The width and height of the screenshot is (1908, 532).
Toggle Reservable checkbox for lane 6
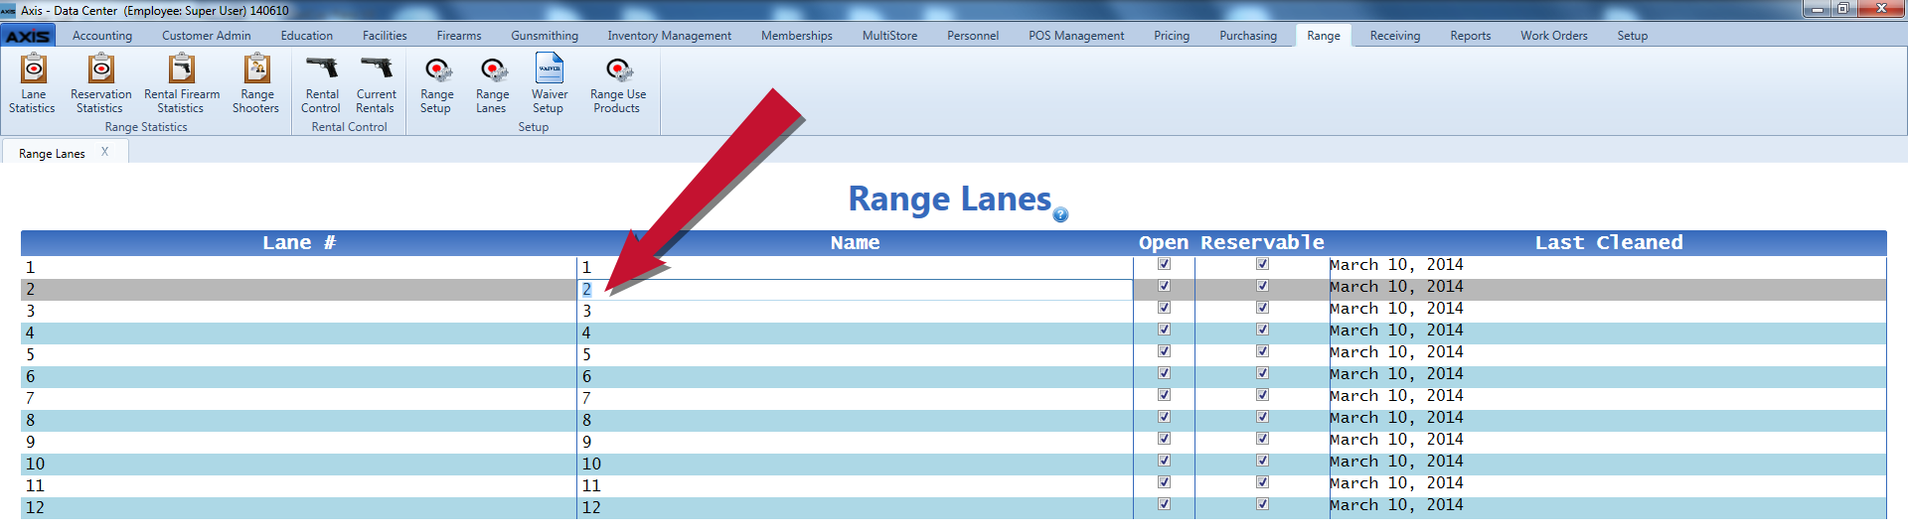tap(1262, 373)
